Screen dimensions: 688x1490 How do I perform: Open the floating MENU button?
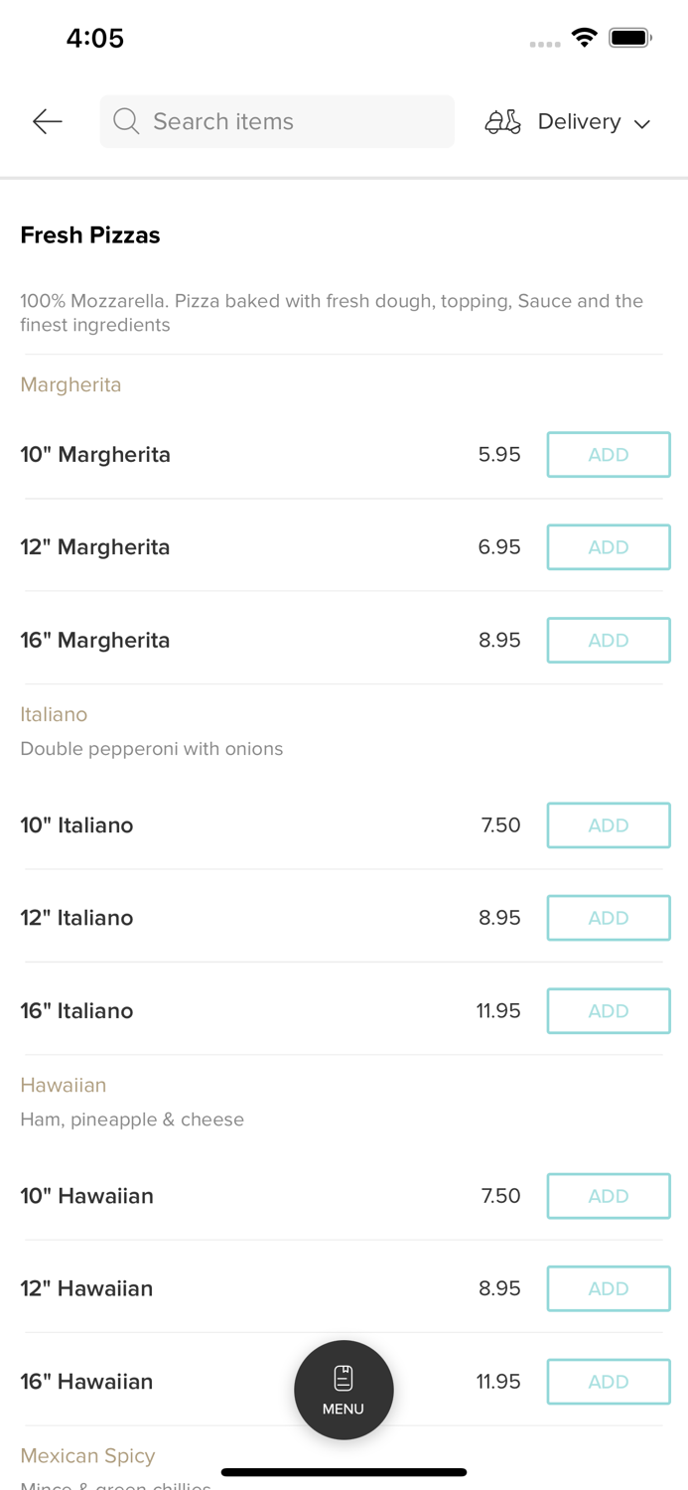[344, 1390]
